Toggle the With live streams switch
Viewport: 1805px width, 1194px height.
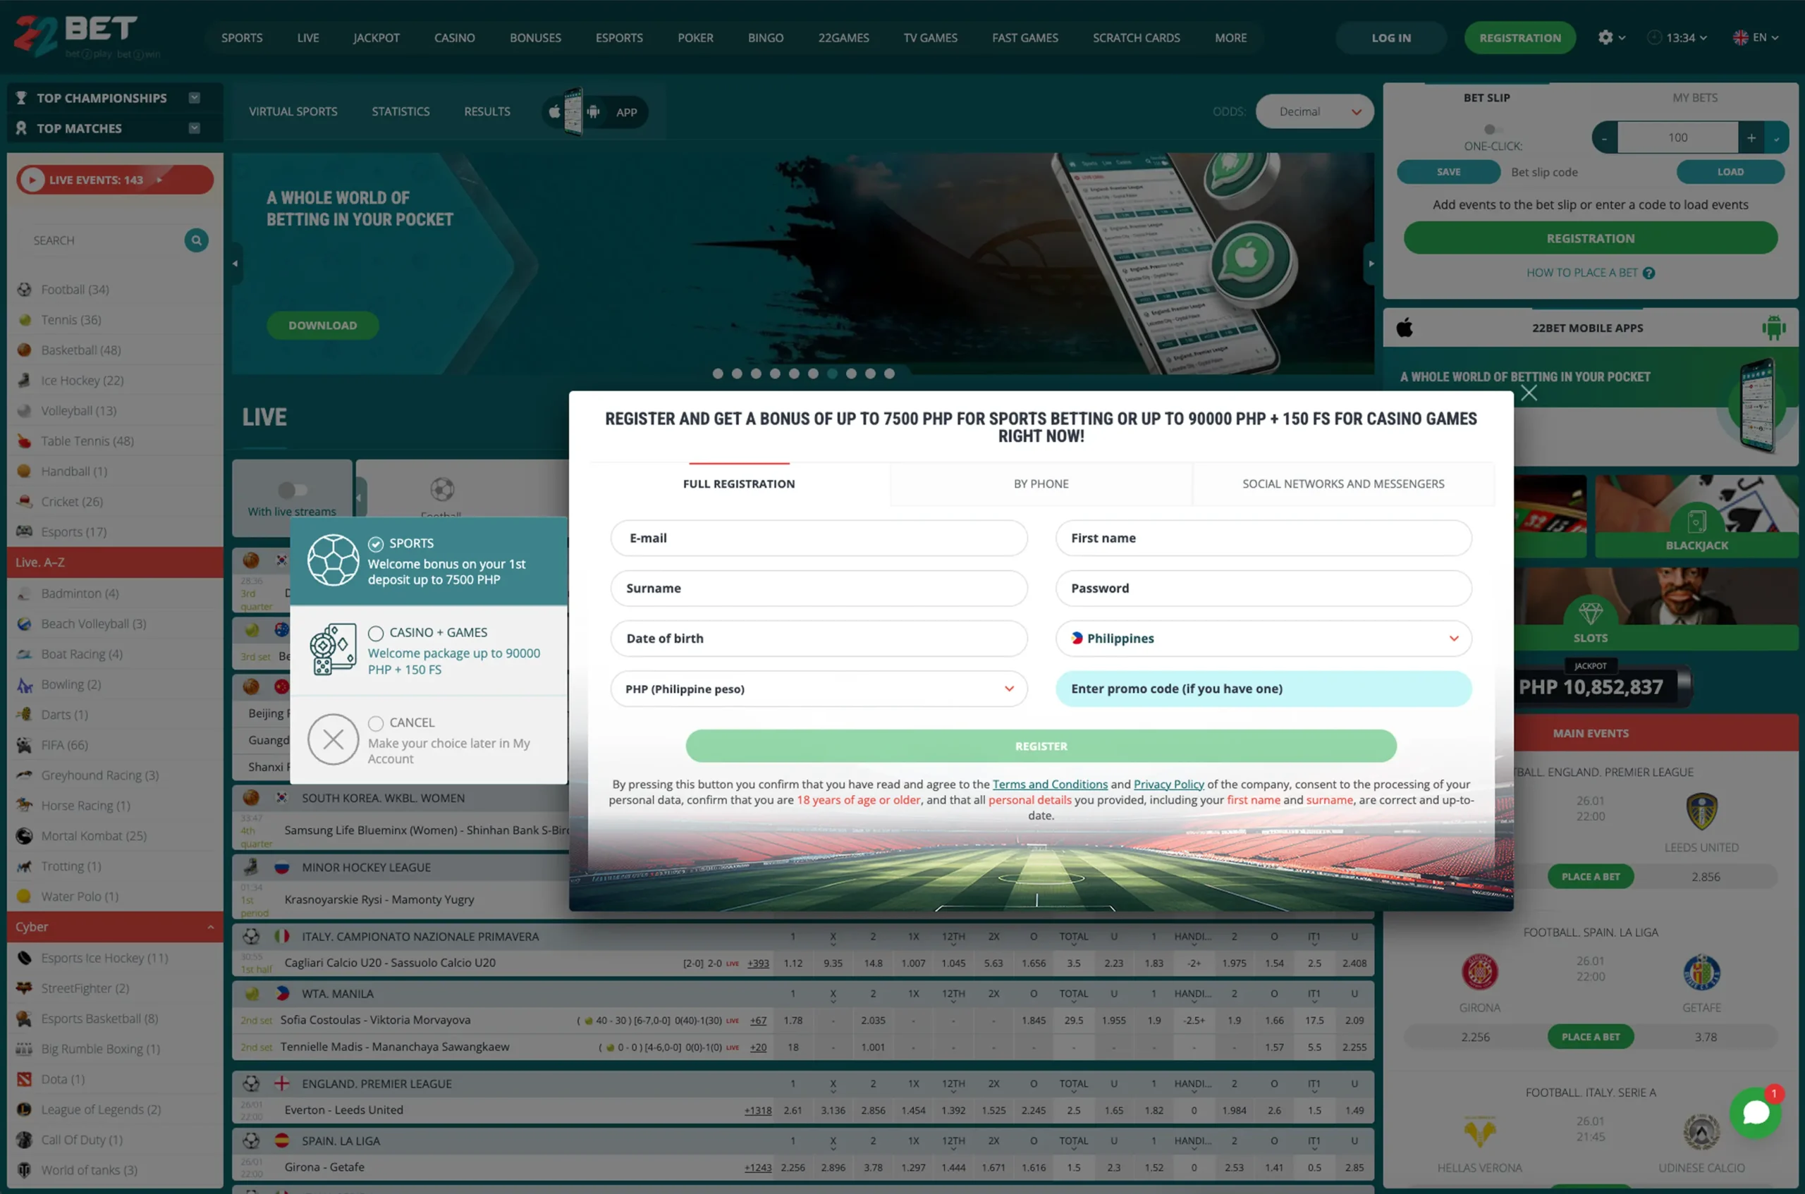coord(293,490)
